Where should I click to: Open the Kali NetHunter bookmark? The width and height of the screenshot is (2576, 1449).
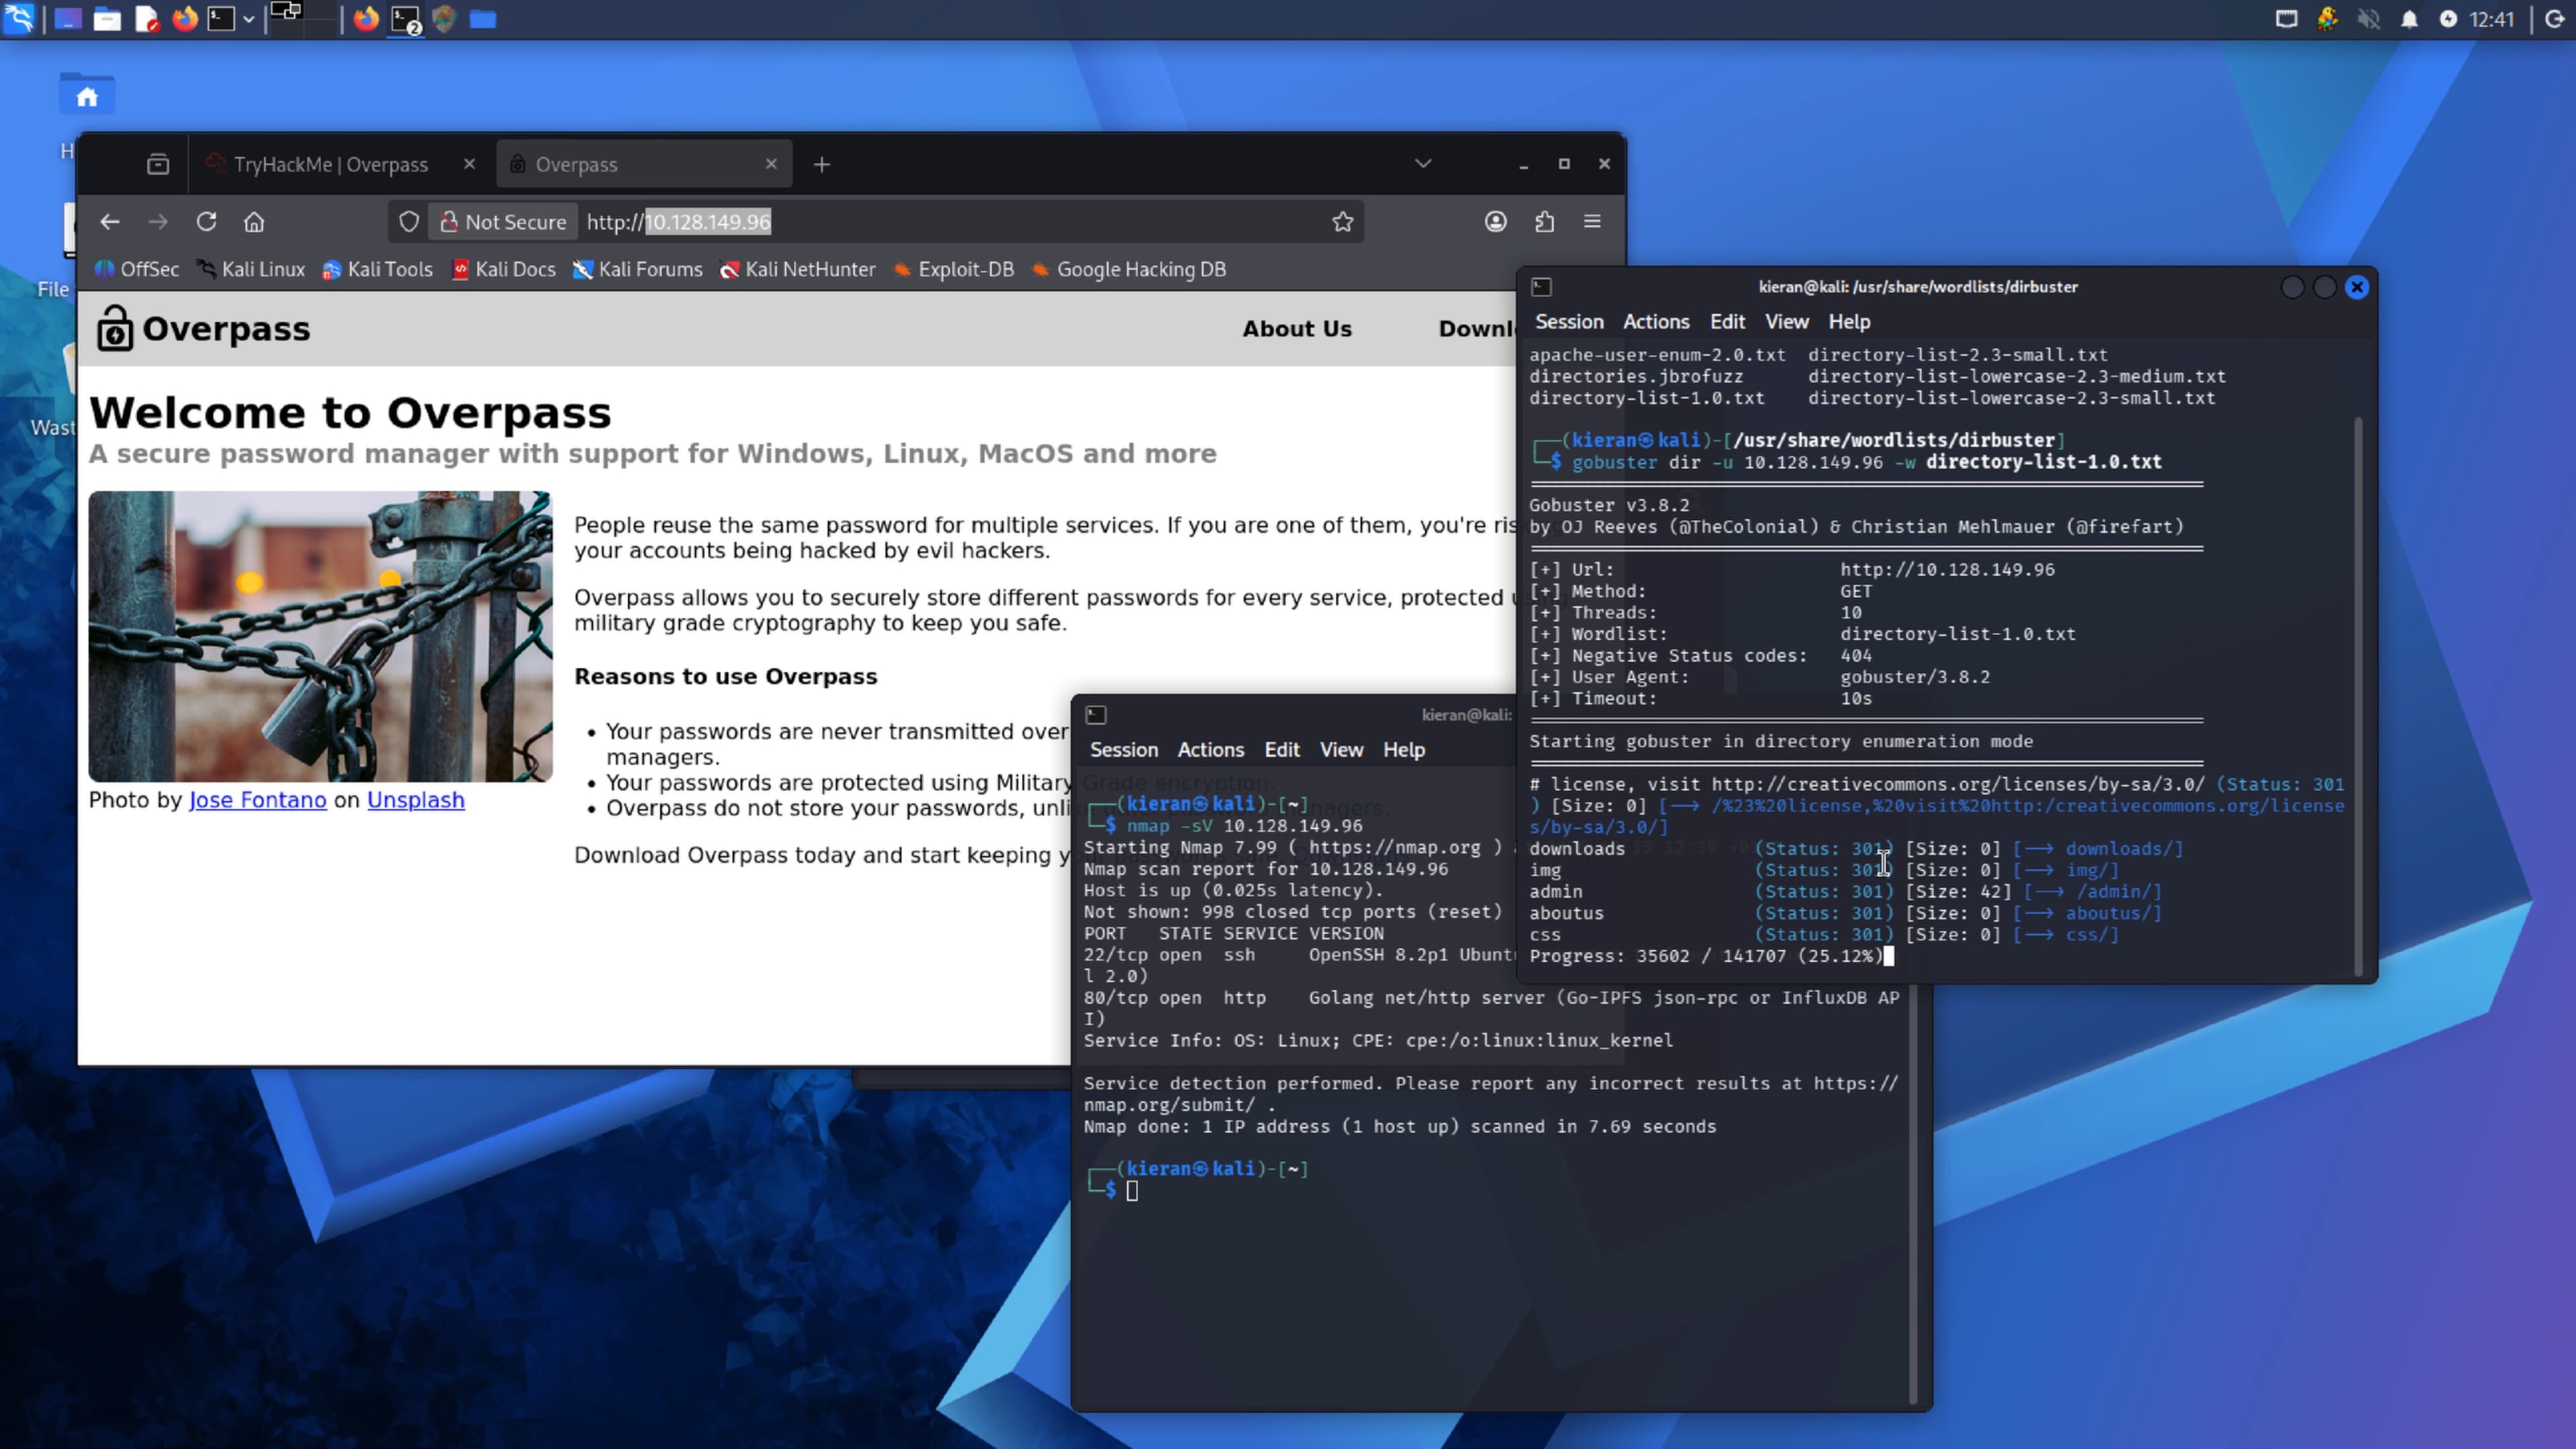click(x=797, y=269)
